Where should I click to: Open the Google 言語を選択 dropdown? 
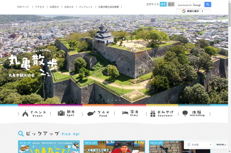pos(193,11)
